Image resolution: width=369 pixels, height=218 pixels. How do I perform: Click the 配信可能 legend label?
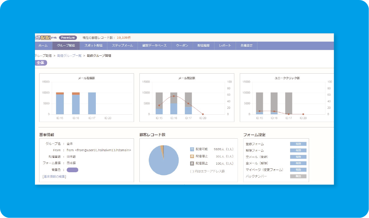pyautogui.click(x=202, y=149)
